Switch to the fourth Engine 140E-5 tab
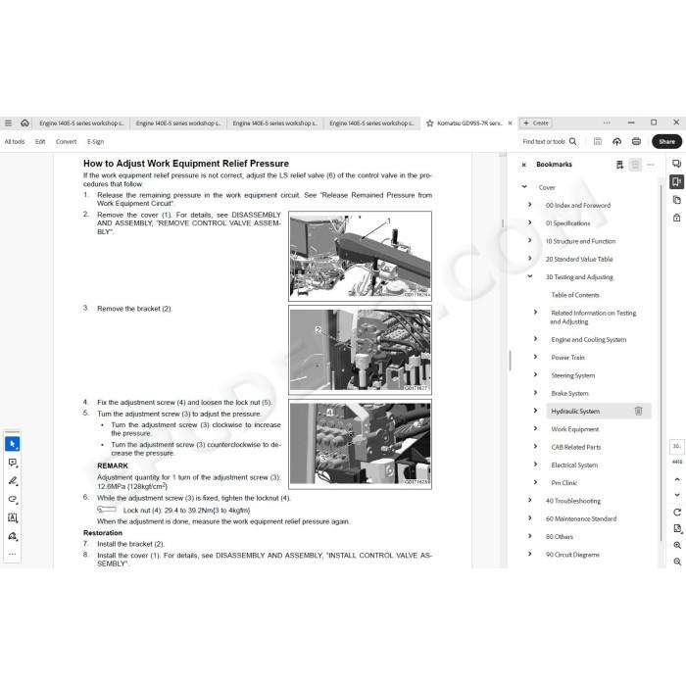Image resolution: width=686 pixels, height=686 pixels. 371,123
